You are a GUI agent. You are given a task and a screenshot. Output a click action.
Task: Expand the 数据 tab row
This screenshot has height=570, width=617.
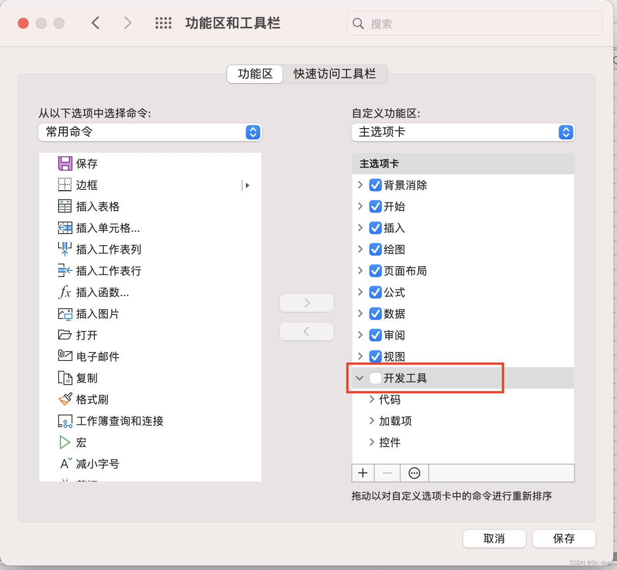[x=360, y=313]
